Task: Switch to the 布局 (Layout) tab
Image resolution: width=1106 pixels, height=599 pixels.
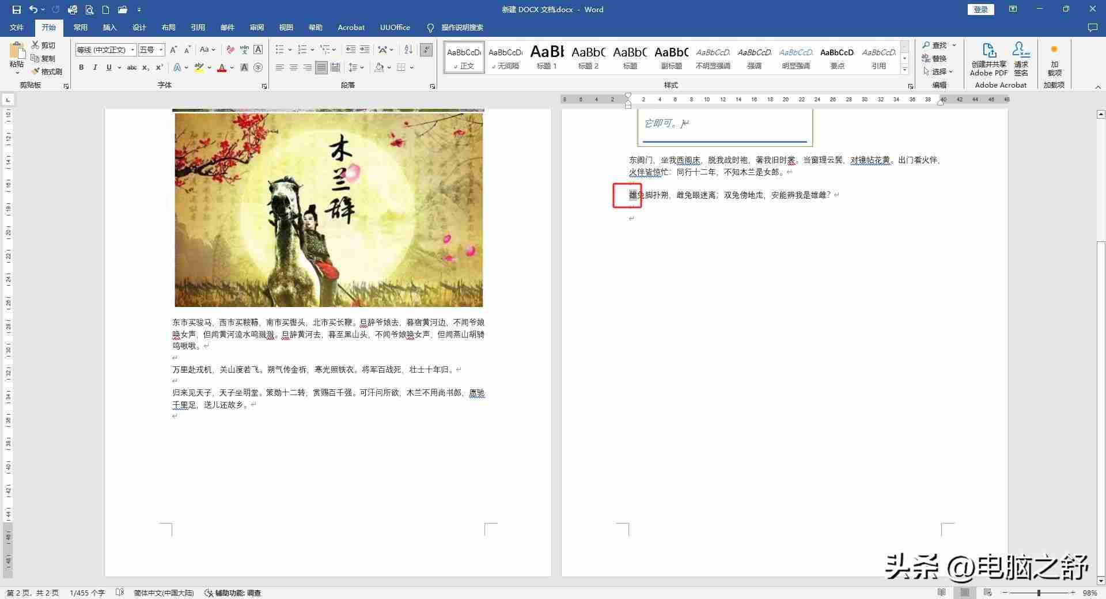Action: click(168, 28)
